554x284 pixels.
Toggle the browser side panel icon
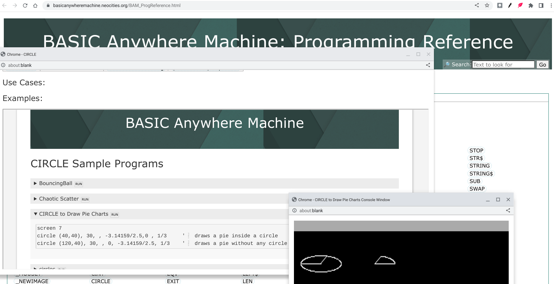[541, 6]
